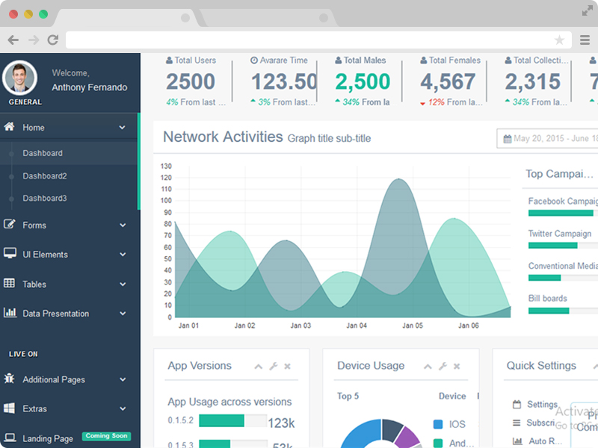Open the calendar icon in date range picker
This screenshot has width=598, height=448.
click(506, 138)
